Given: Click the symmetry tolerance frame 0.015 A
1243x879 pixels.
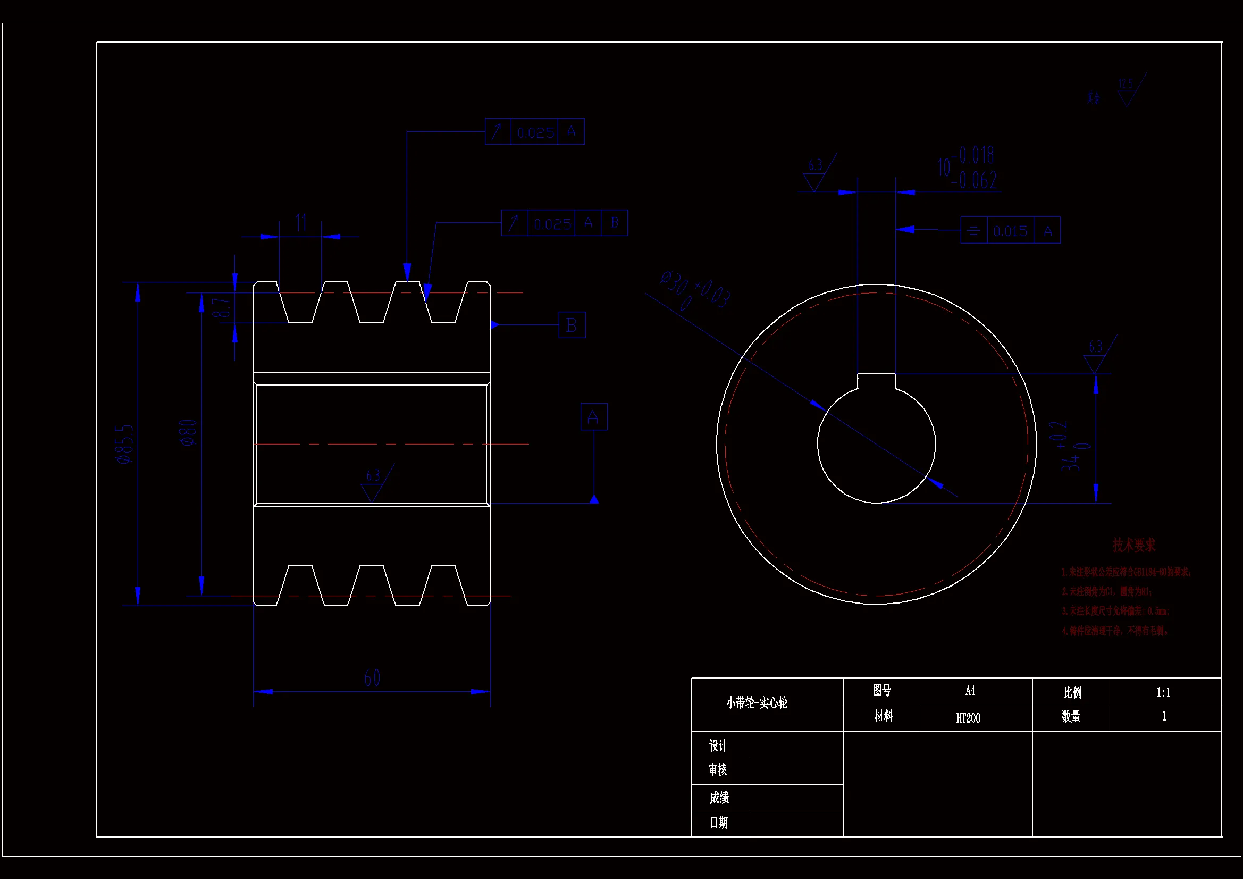Looking at the screenshot, I should click(1010, 231).
